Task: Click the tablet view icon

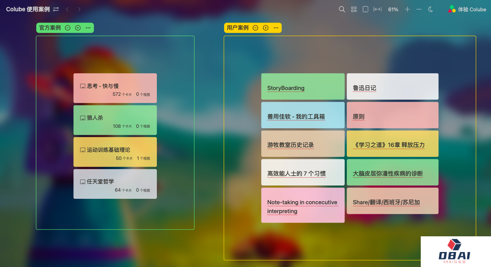Action: coord(365,10)
